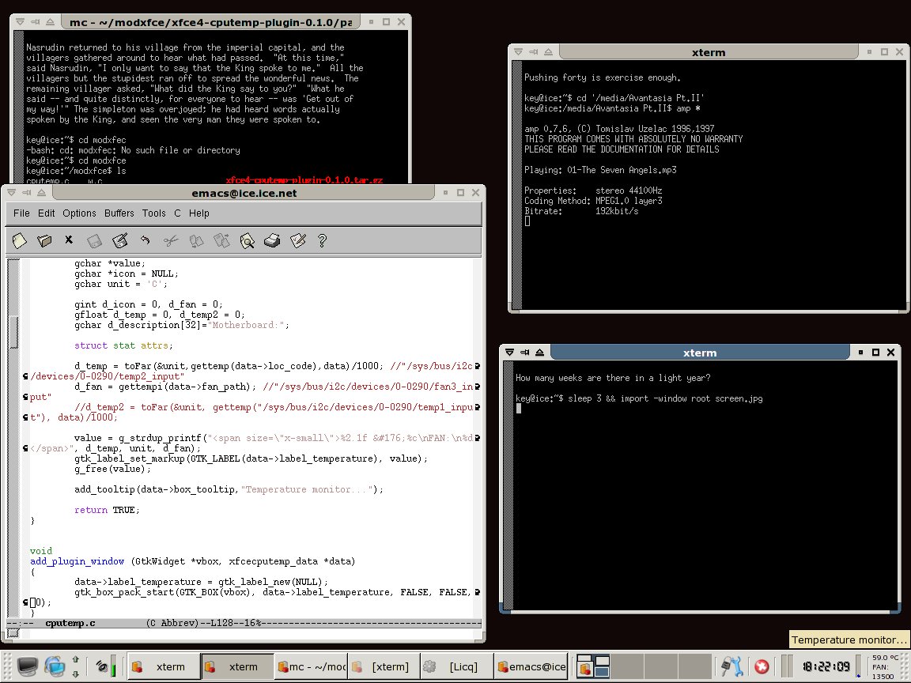Click the Save buffer floppy icon in Emacs

[94, 240]
